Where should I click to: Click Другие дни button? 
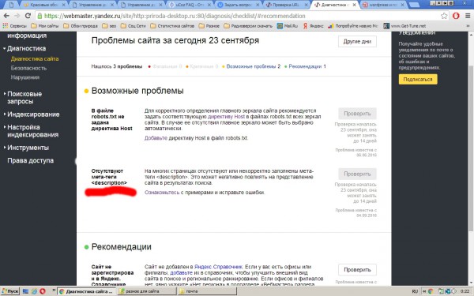coord(357,42)
